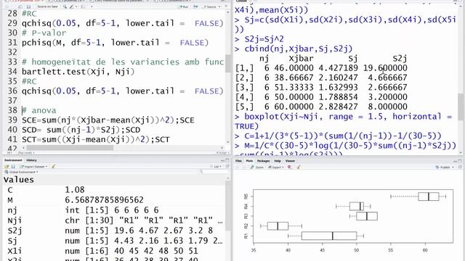
Task: Open the Files tab
Action: click(x=239, y=161)
